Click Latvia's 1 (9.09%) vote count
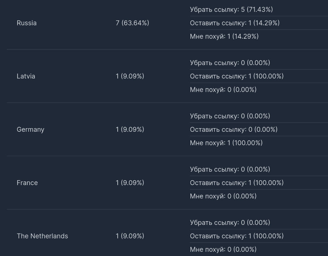 pos(130,76)
